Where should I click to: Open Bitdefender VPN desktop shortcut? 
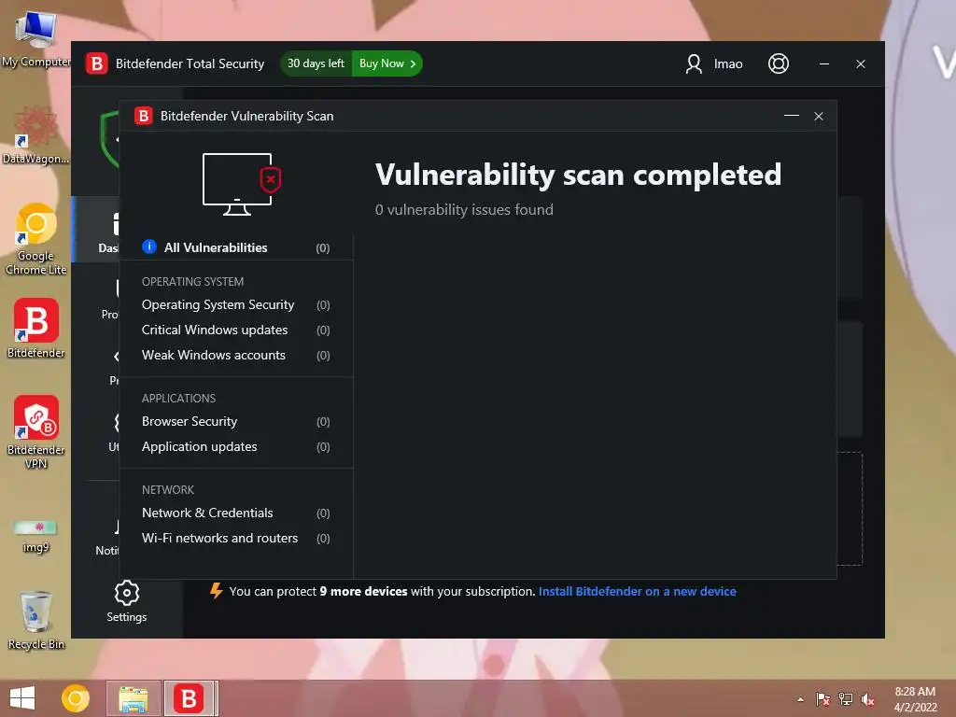36,431
